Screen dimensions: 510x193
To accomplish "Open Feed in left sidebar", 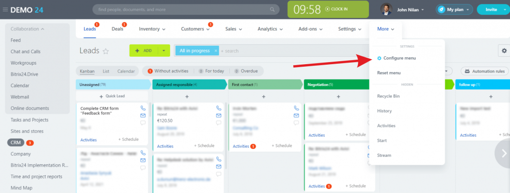I will point(15,40).
